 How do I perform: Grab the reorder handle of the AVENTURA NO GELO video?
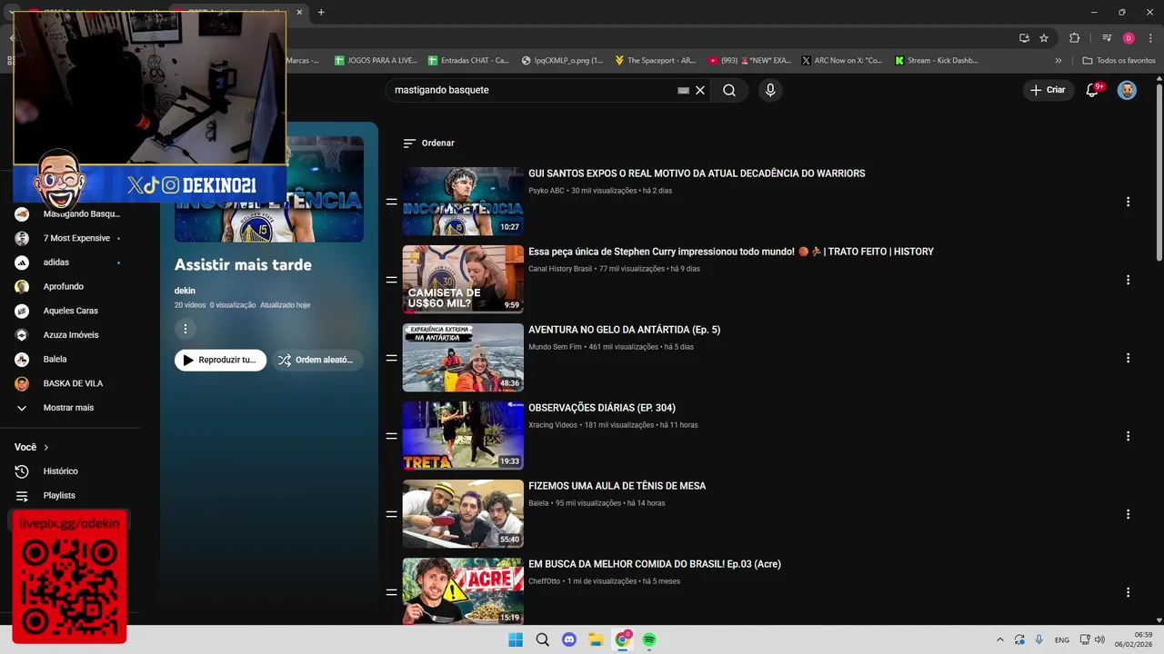(x=391, y=358)
